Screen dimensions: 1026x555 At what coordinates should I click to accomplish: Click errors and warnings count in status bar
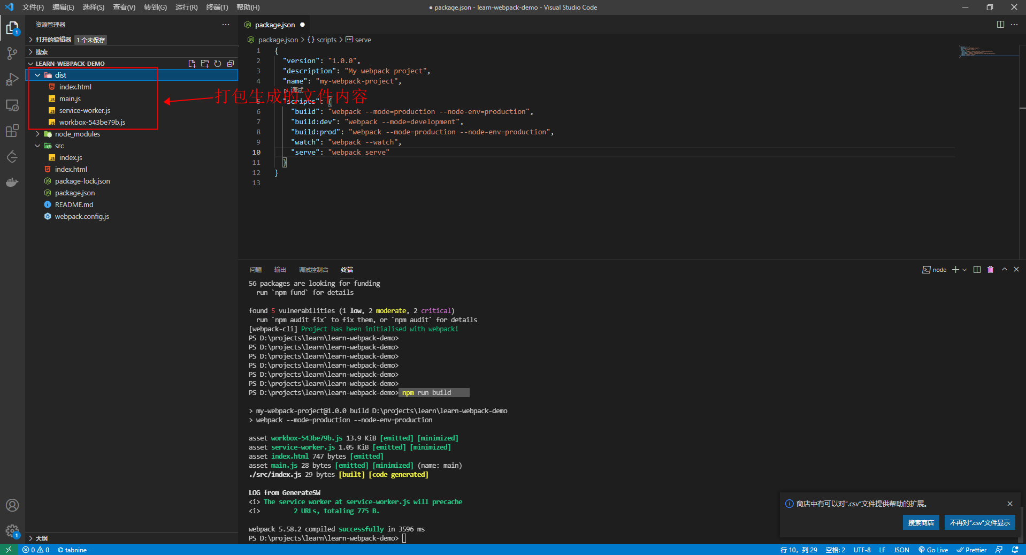pyautogui.click(x=36, y=550)
